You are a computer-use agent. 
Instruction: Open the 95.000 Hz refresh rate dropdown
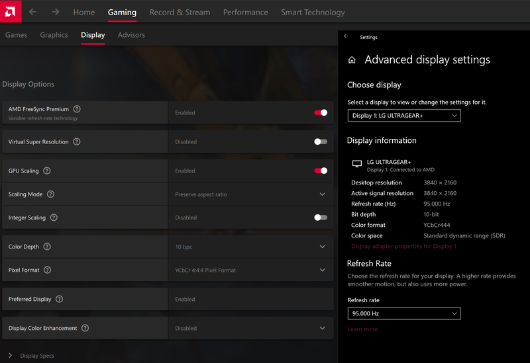[x=404, y=313]
